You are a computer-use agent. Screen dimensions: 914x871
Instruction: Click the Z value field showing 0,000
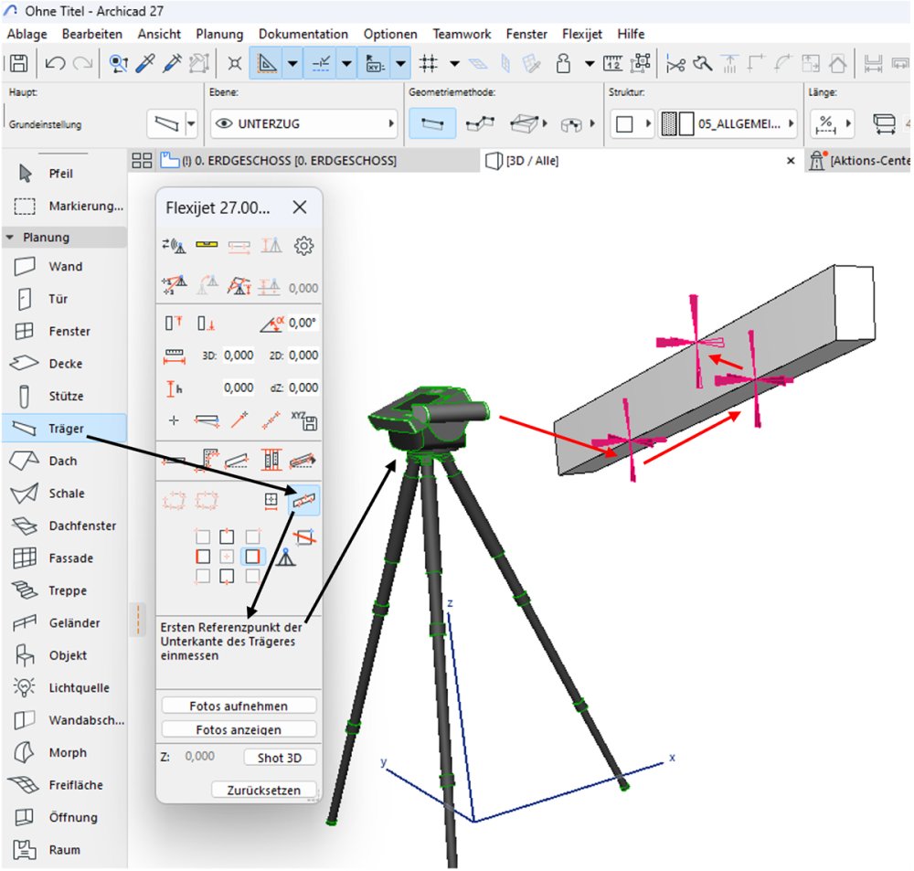pos(200,756)
